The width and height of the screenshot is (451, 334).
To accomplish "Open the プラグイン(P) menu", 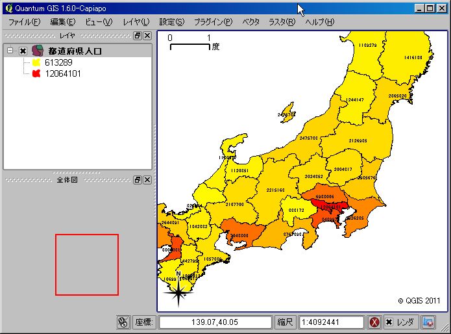I will [213, 21].
